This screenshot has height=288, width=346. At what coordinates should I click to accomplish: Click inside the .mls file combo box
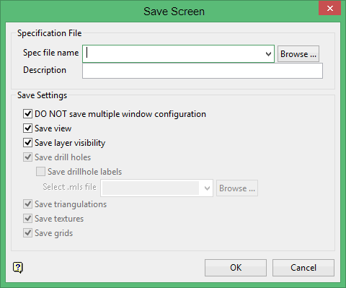tap(151, 188)
